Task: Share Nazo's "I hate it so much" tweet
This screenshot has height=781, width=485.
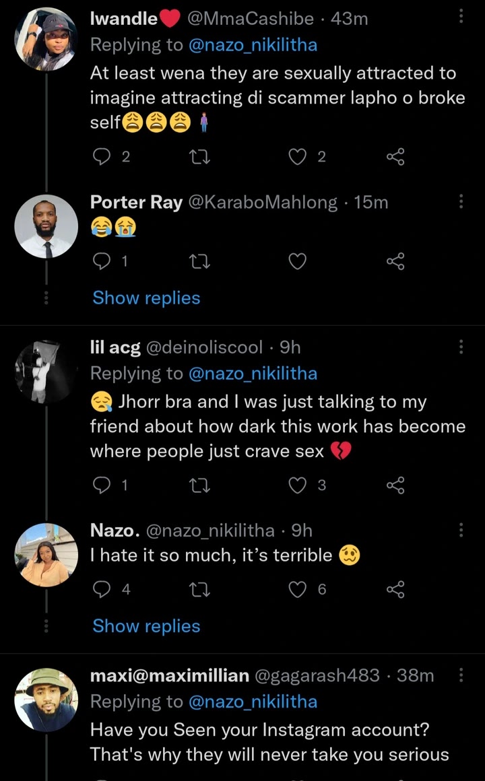Action: click(395, 590)
